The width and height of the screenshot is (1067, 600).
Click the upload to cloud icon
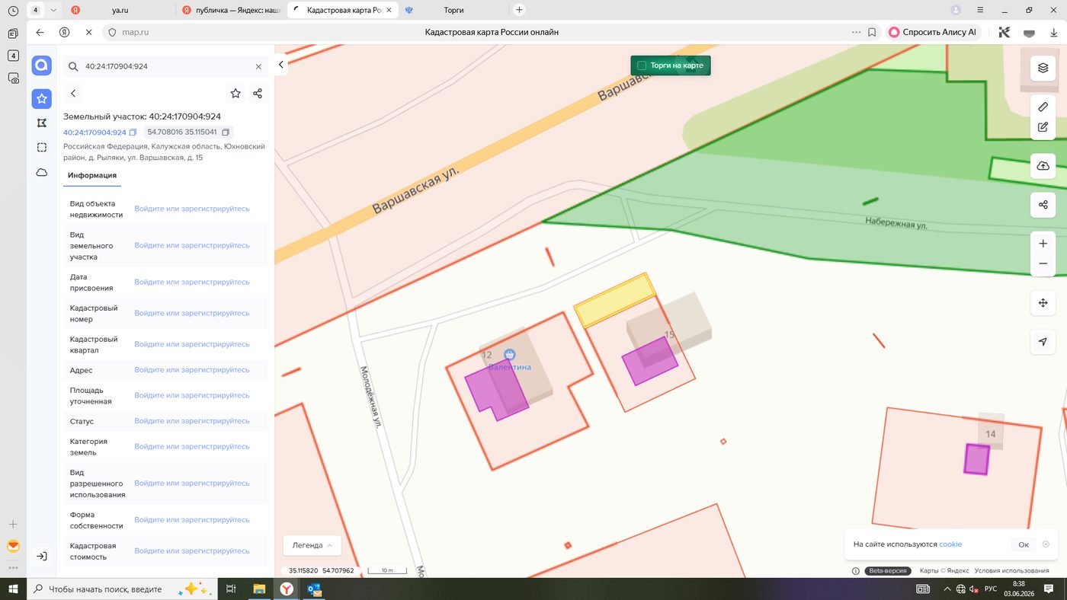tap(1043, 166)
